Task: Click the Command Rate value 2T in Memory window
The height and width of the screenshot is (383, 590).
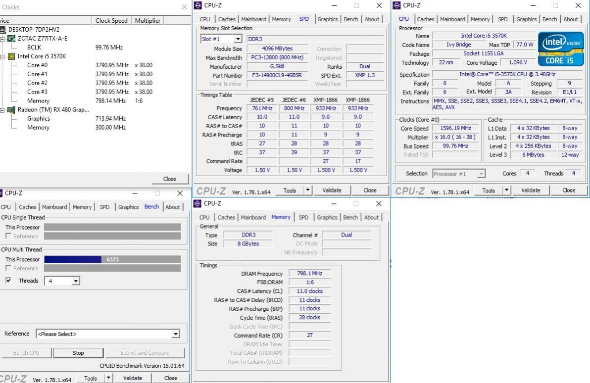Action: tap(310, 335)
